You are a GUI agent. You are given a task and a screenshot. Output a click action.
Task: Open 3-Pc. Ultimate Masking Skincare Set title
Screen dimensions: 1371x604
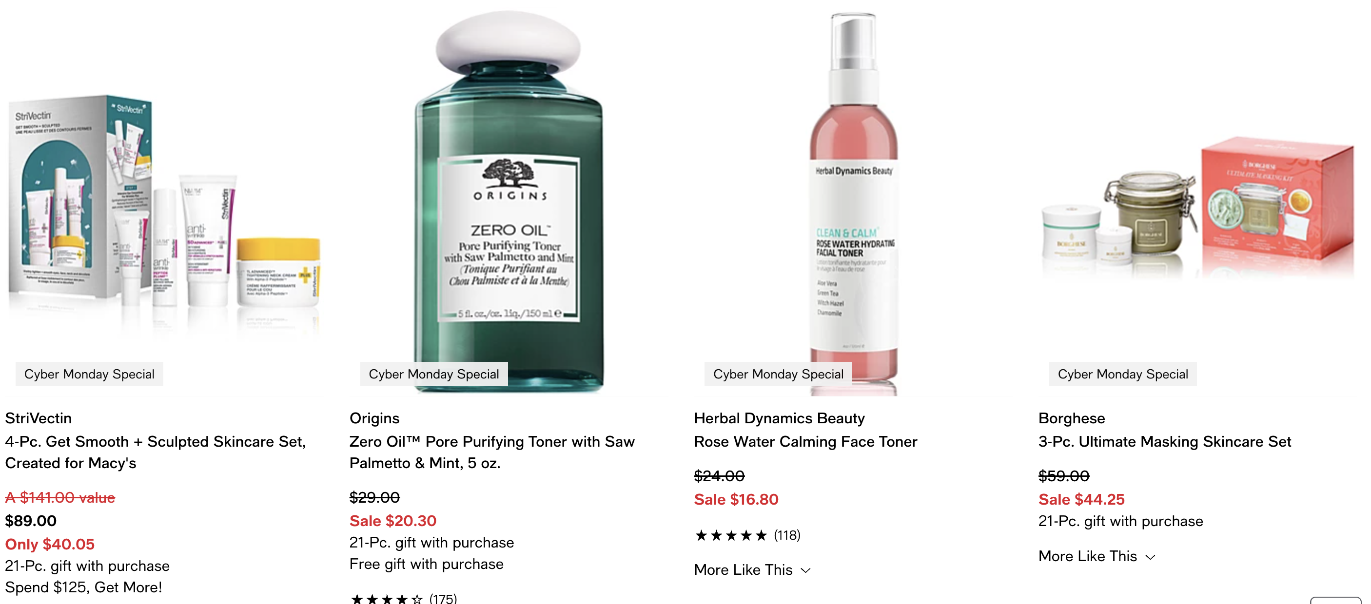pyautogui.click(x=1164, y=441)
